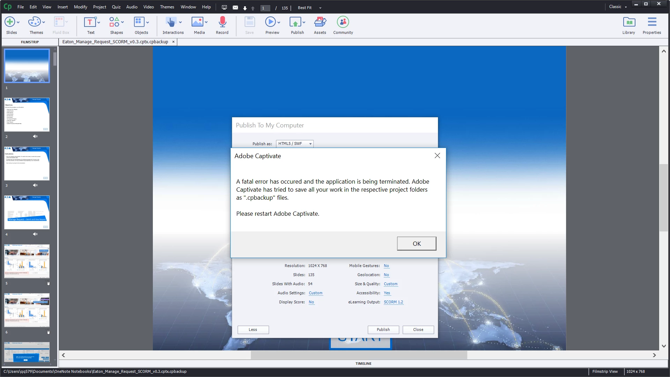Click the envelope mail icon in menu bar
The image size is (670, 377).
click(x=236, y=7)
